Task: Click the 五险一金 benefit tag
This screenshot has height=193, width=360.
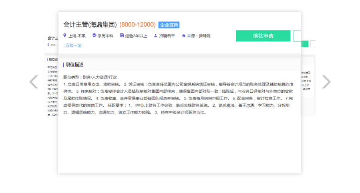Action: pyautogui.click(x=73, y=46)
